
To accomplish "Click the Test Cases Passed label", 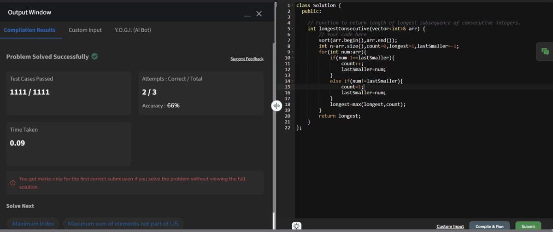I will (31, 79).
